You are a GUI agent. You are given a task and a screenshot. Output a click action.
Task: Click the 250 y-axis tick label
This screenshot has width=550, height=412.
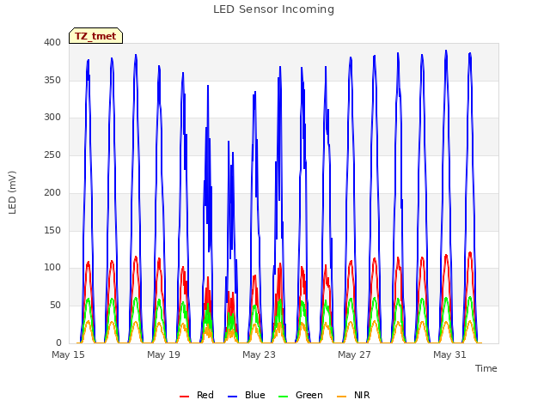pyautogui.click(x=52, y=154)
